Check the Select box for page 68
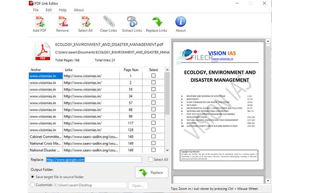The image size is (334, 193). [x=153, y=109]
